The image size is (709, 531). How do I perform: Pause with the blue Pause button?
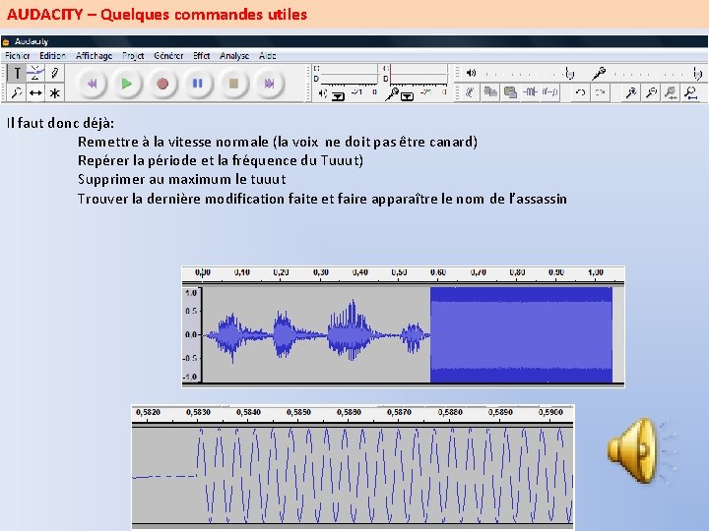point(198,84)
